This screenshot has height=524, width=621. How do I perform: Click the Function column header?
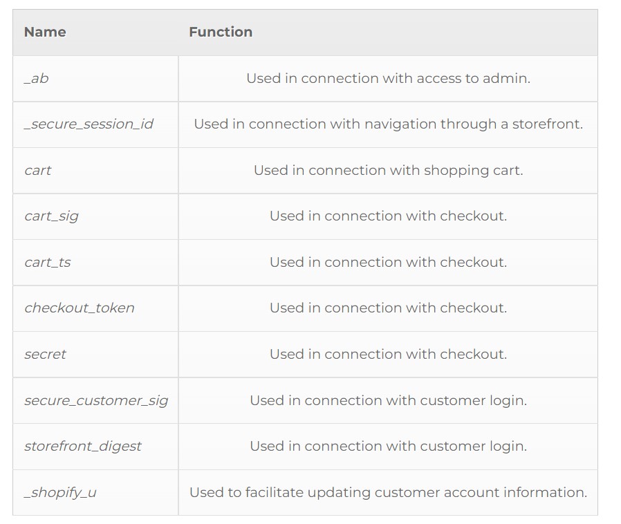click(221, 32)
